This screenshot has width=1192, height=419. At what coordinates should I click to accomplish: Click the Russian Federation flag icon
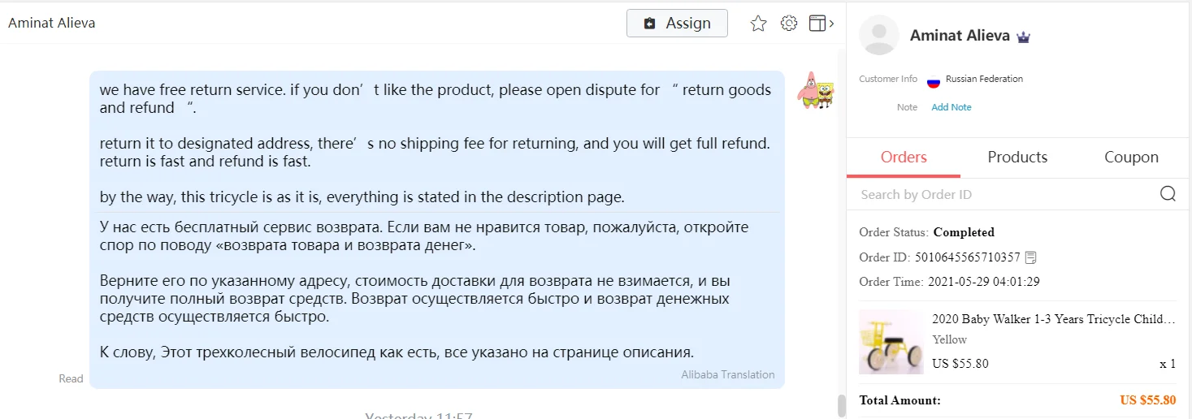point(934,80)
